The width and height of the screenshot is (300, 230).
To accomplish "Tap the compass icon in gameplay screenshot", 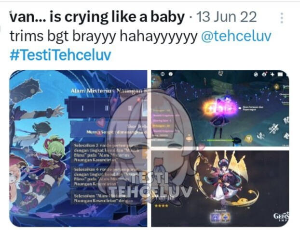I will point(256,74).
